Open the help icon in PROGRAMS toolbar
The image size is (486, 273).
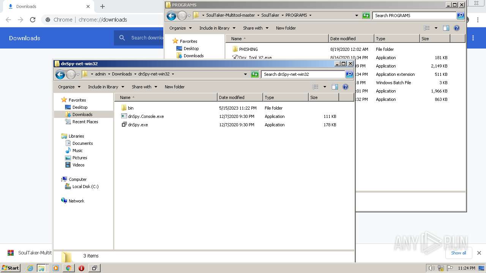pyautogui.click(x=457, y=28)
